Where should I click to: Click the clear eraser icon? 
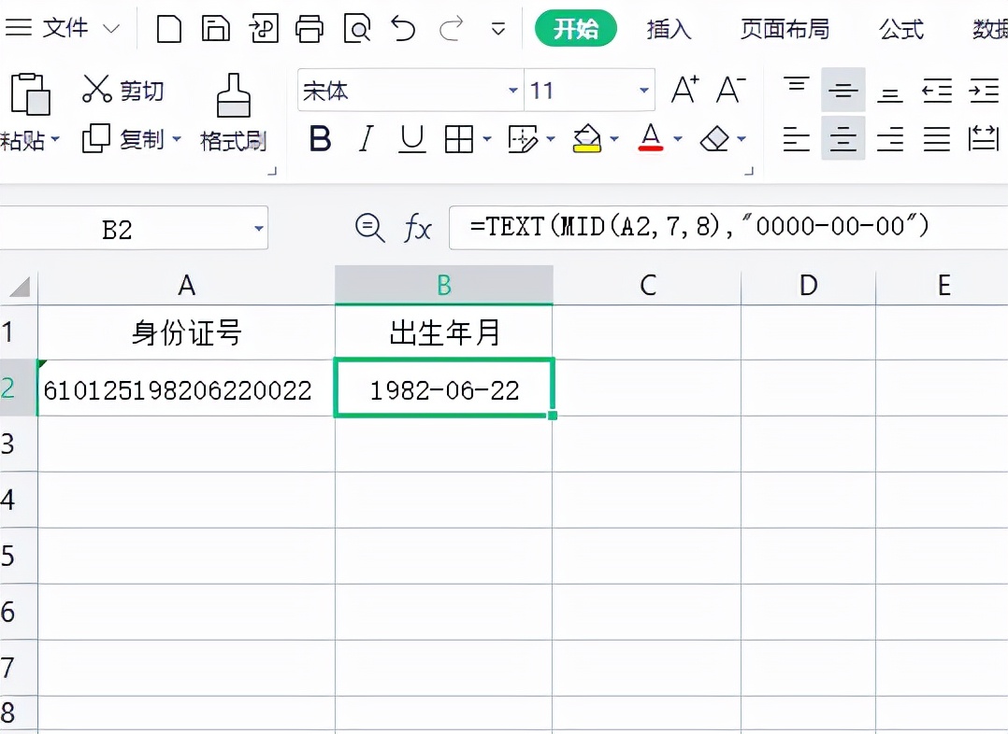pyautogui.click(x=714, y=139)
